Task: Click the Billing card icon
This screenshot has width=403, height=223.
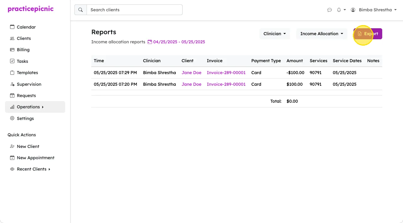Action: click(12, 50)
